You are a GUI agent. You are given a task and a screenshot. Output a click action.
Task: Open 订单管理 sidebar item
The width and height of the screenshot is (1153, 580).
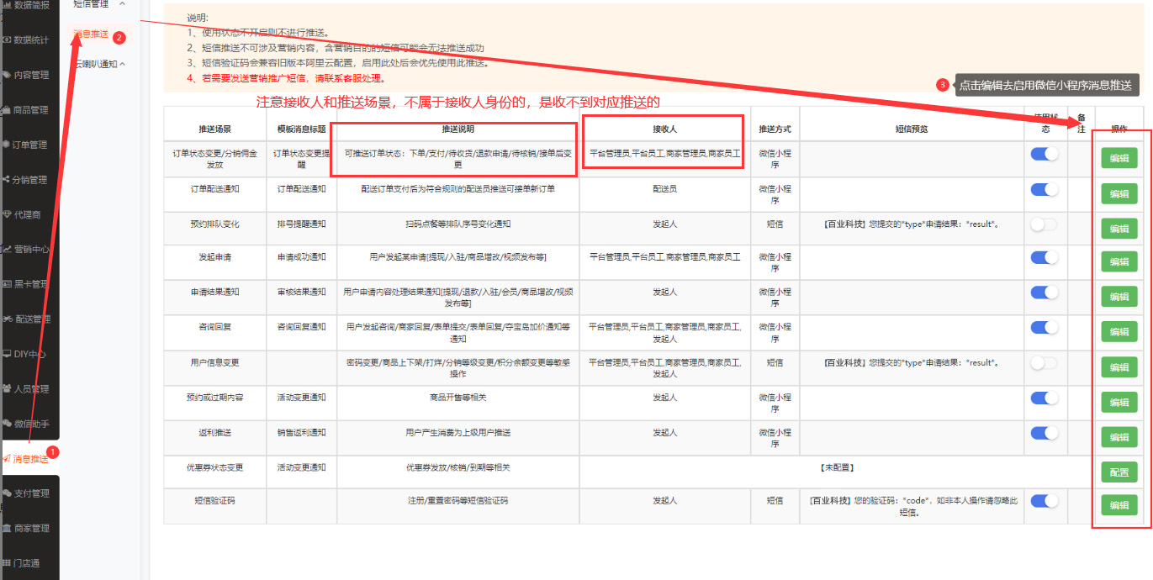30,145
